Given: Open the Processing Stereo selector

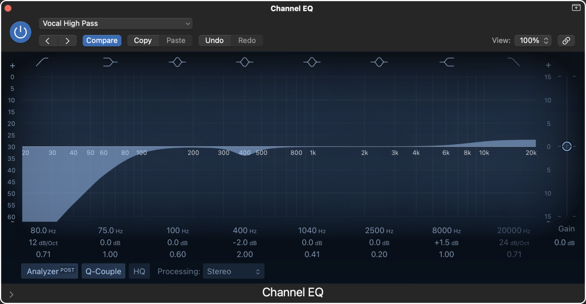Looking at the screenshot, I should (x=233, y=271).
